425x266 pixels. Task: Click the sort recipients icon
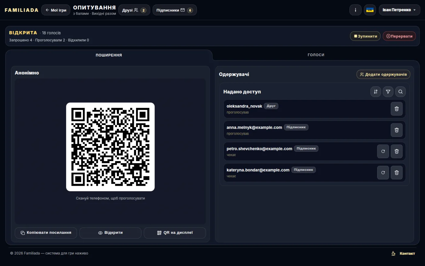point(376,92)
